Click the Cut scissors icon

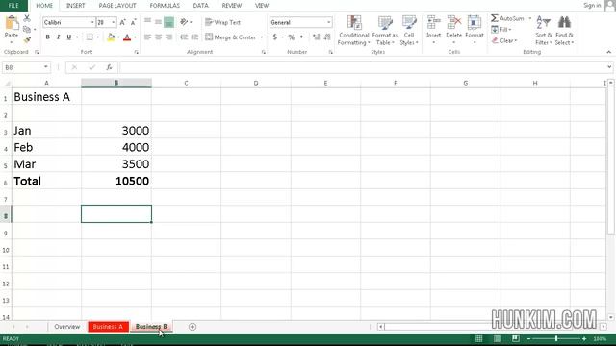(27, 18)
